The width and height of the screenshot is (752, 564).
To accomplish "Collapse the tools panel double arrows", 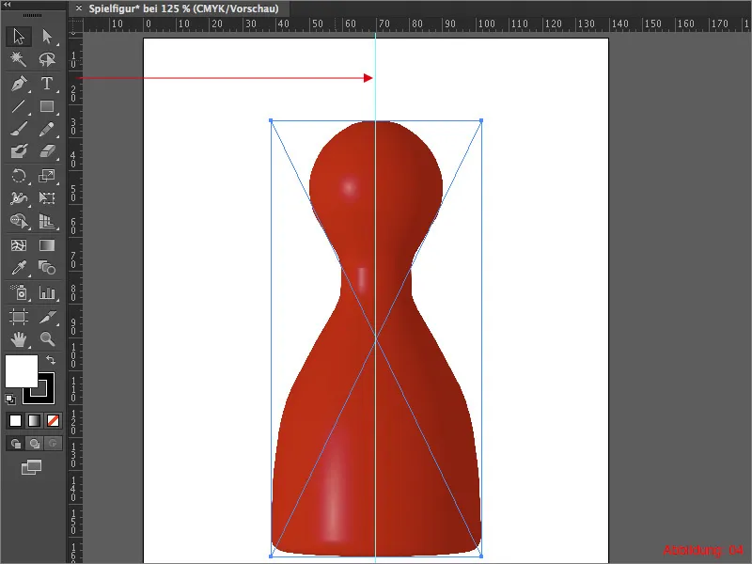I will point(8,4).
